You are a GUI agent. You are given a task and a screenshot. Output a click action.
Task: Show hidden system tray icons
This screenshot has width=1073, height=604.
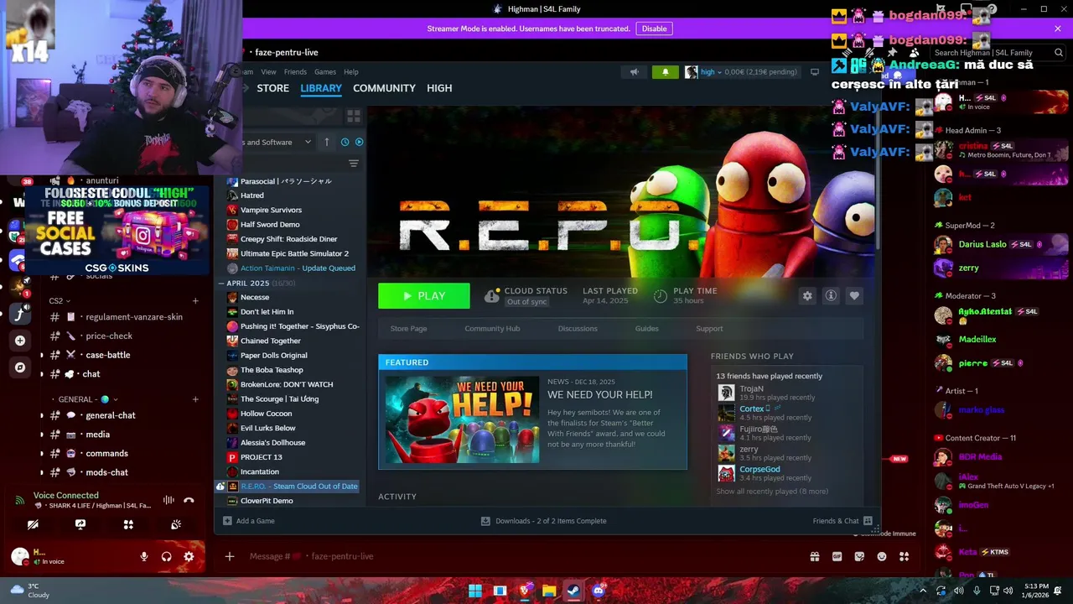click(922, 591)
